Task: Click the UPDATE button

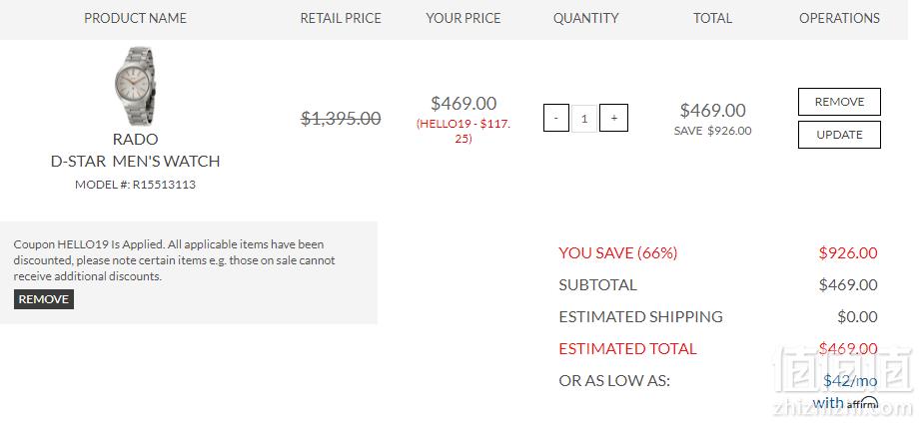Action: coord(839,135)
